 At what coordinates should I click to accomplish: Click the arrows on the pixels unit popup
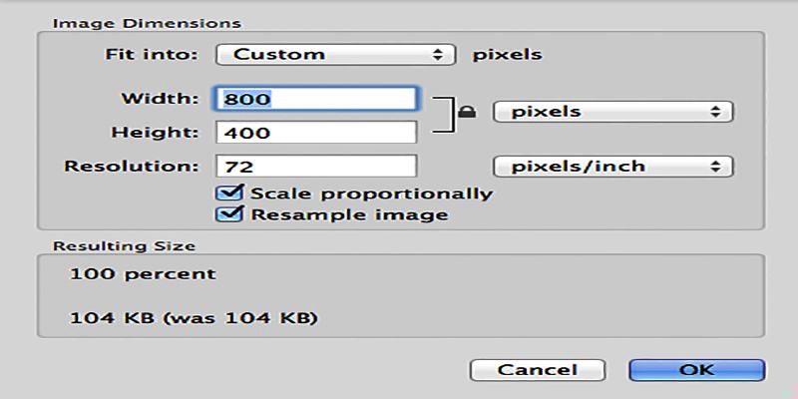click(715, 112)
